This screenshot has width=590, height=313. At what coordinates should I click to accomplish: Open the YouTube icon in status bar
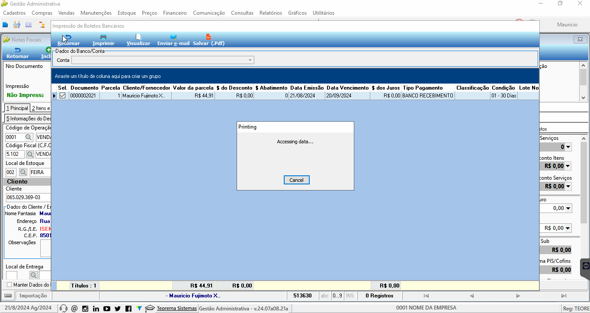(107, 308)
